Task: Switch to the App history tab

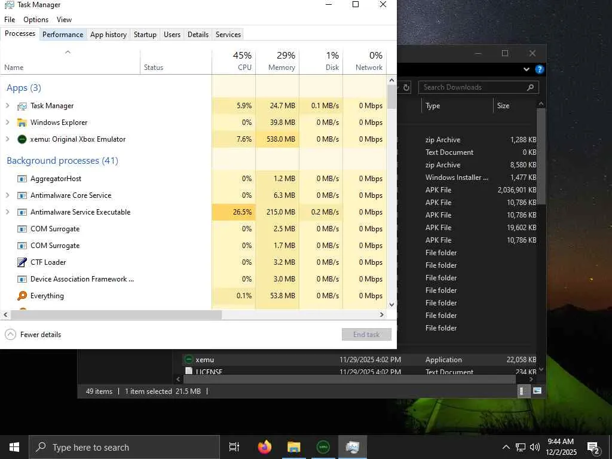Action: pos(109,34)
